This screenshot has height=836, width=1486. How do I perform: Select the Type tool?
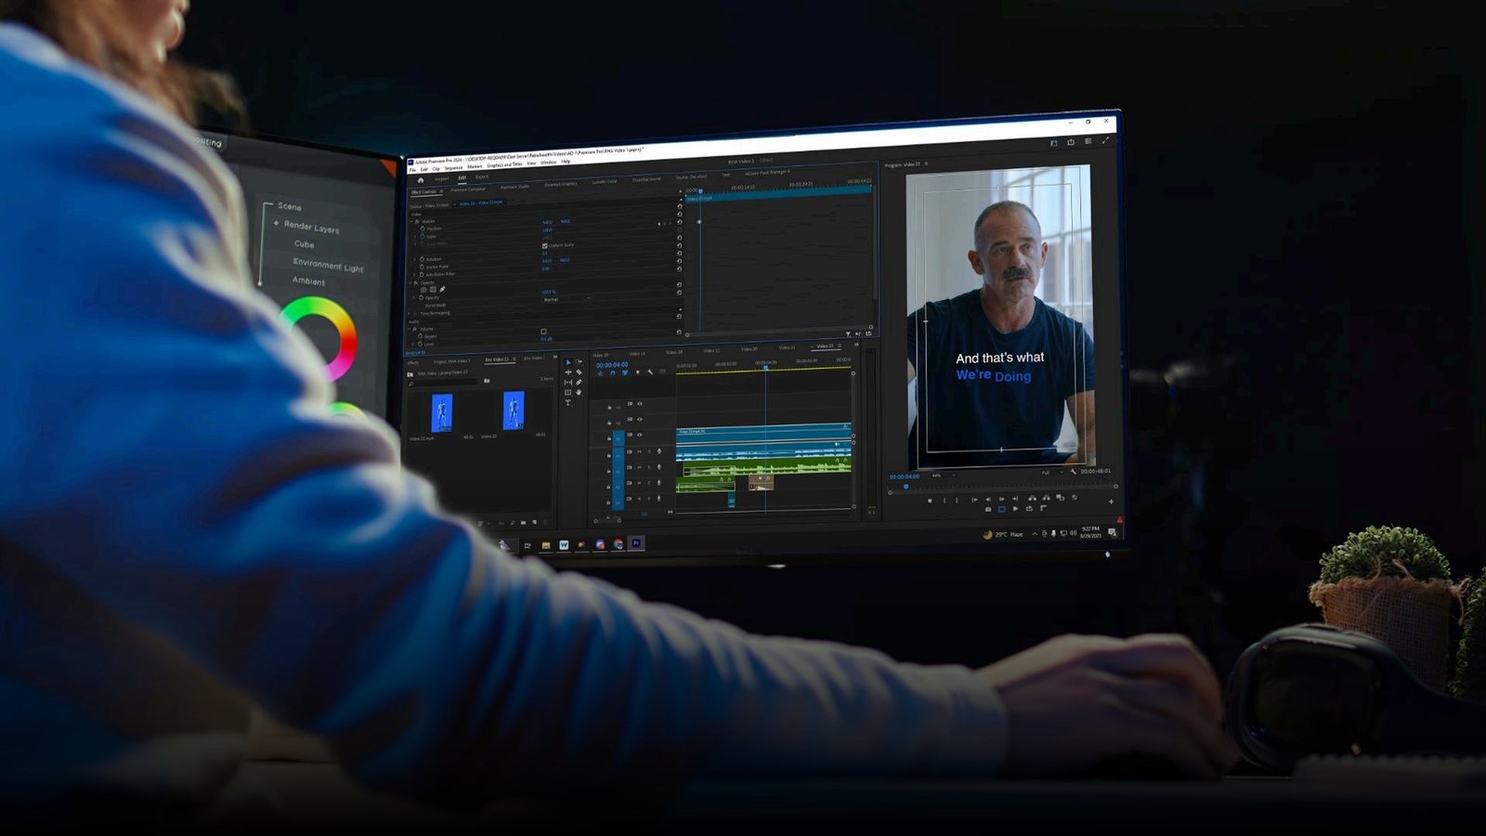[568, 402]
